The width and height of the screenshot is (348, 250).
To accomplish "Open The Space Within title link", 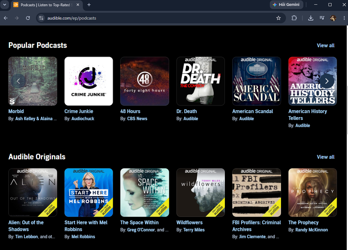I will click(139, 223).
